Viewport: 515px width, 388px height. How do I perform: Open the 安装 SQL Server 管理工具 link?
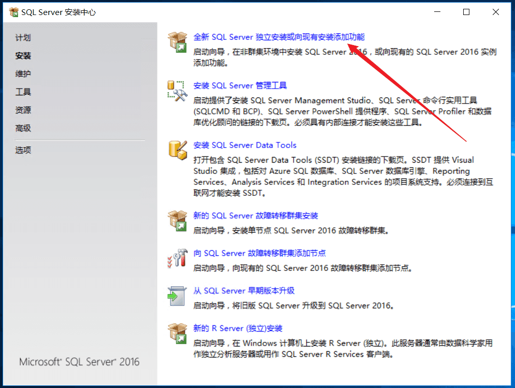(240, 85)
